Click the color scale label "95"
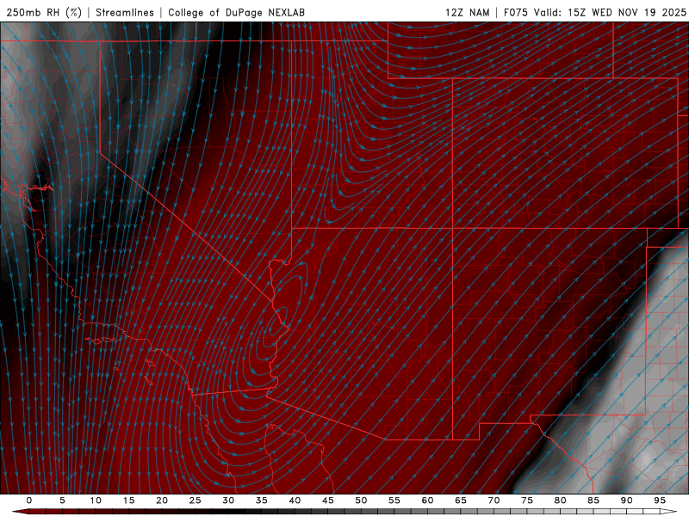The image size is (689, 516). click(x=660, y=501)
